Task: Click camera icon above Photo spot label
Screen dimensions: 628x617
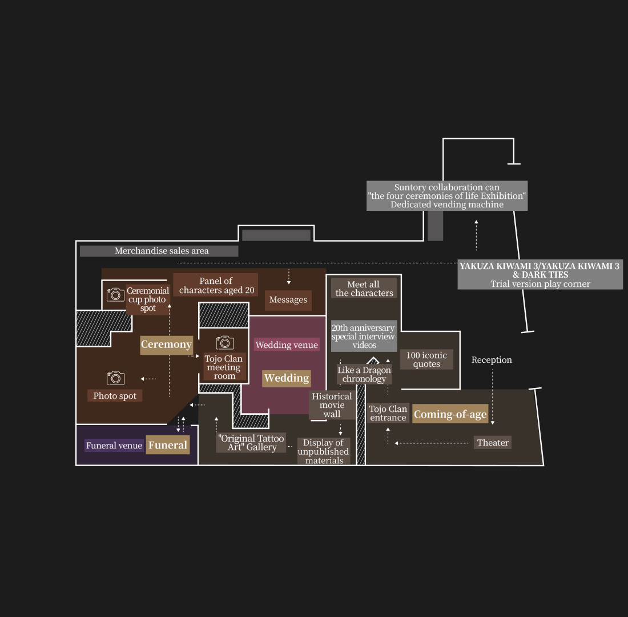Action: pyautogui.click(x=115, y=378)
